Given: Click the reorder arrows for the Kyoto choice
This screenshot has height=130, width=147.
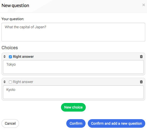Looking at the screenshot, I should [x=5, y=82].
